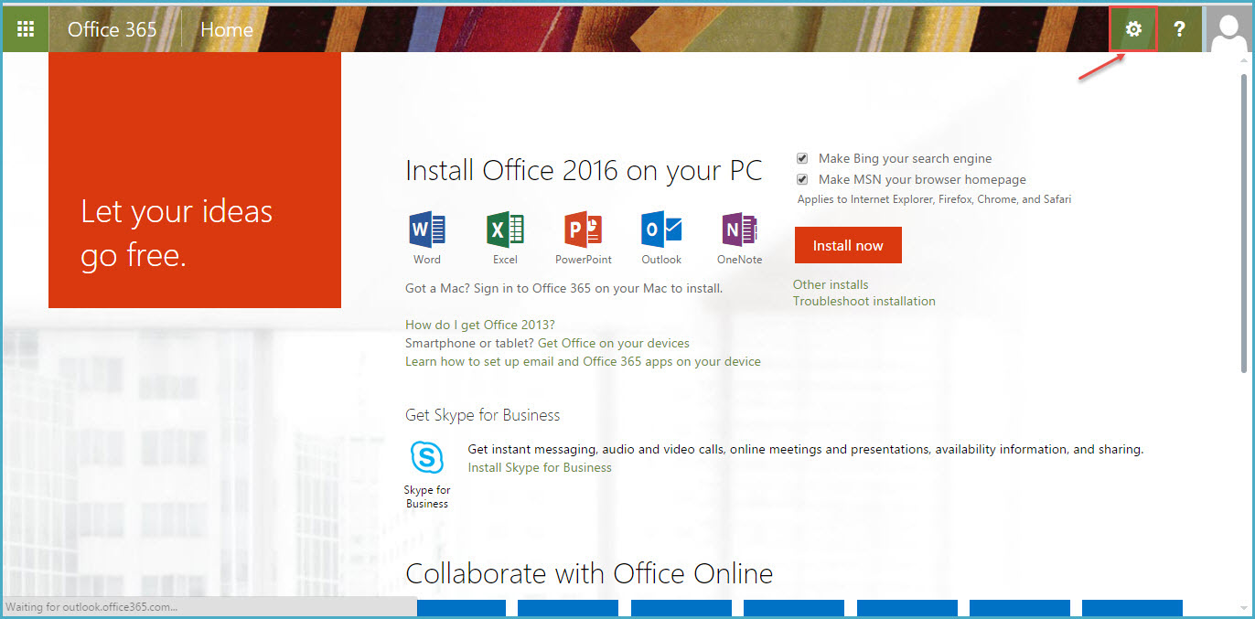Click Install Skype for Business link
The height and width of the screenshot is (619, 1255).
[540, 467]
